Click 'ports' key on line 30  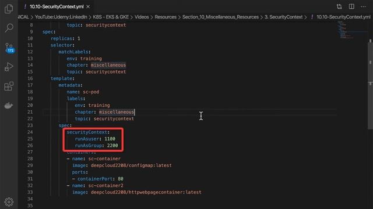click(79, 172)
